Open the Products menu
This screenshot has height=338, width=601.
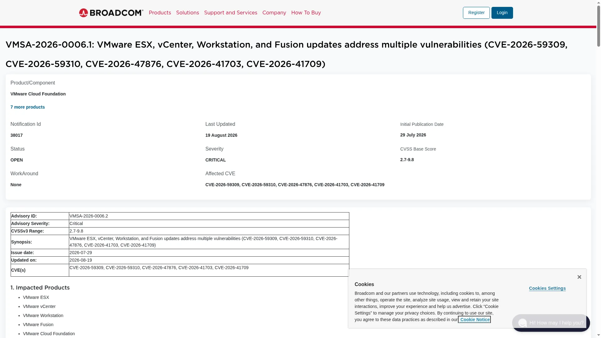click(x=160, y=13)
